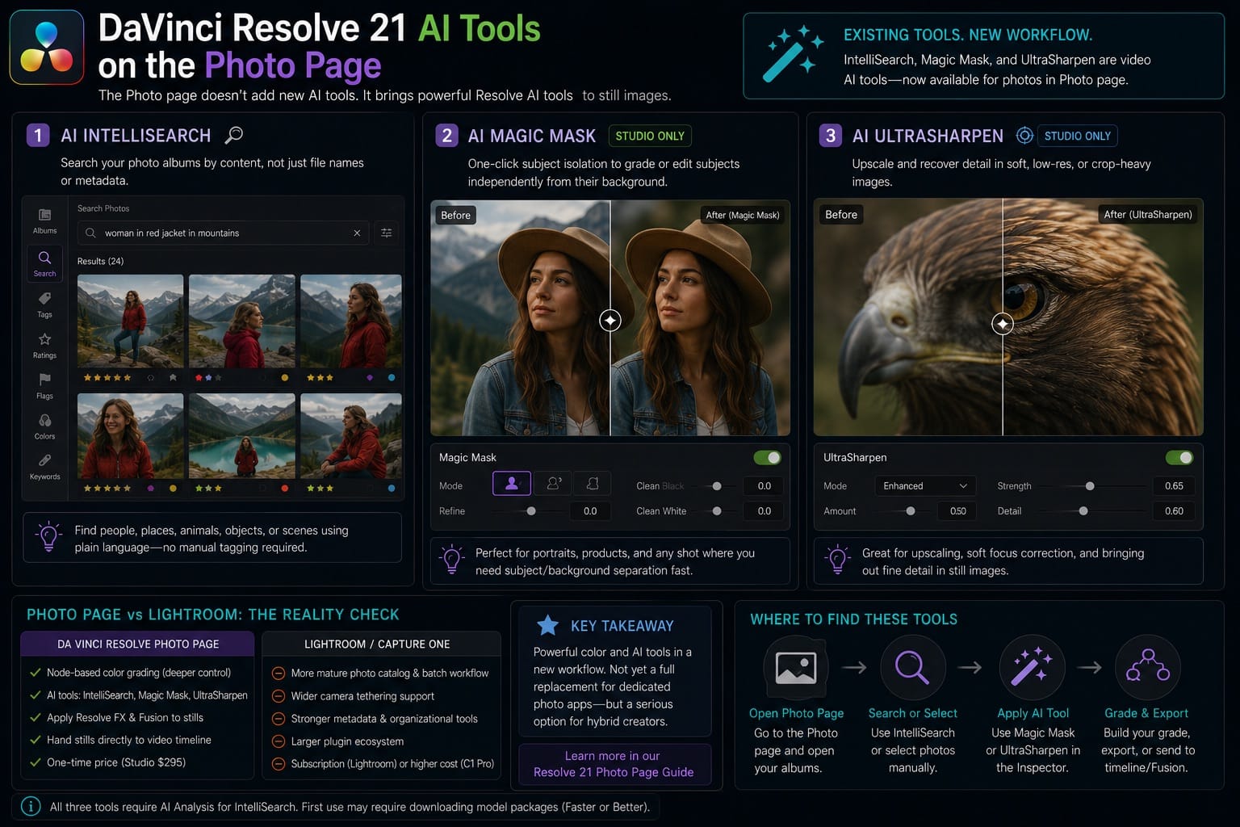This screenshot has width=1240, height=827.
Task: Click the DaVinci Resolve app logo
Action: click(47, 48)
